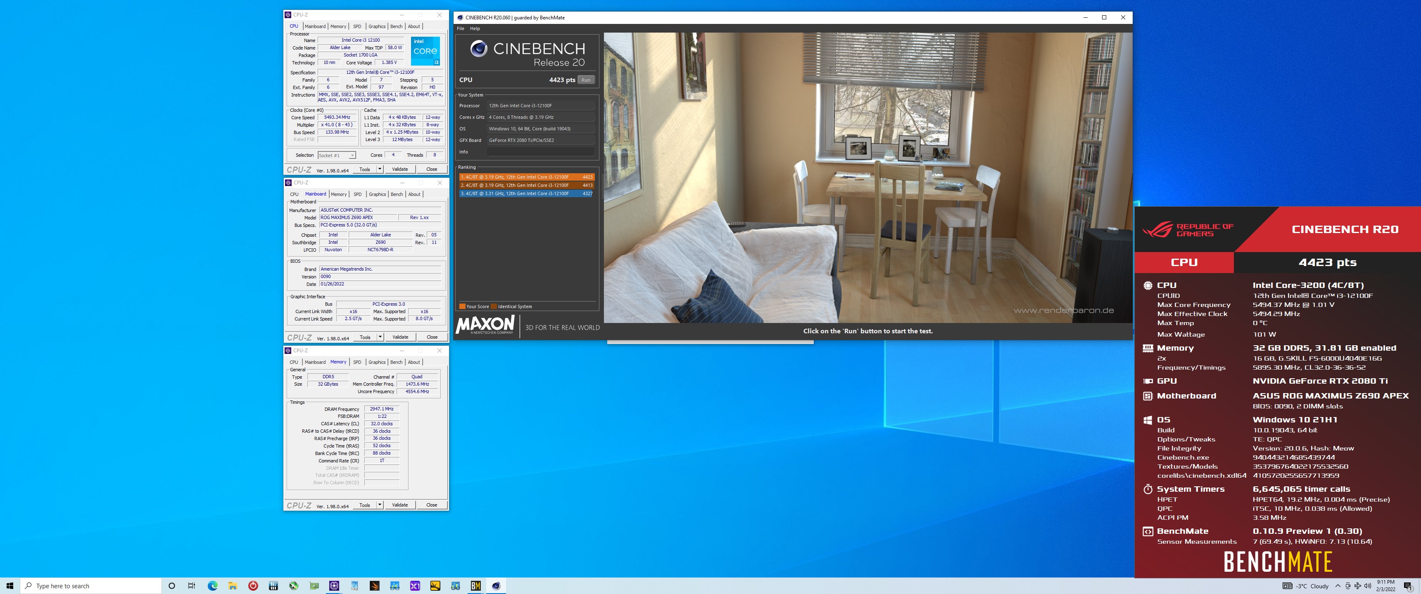The image size is (1421, 594).
Task: Switch to CPU tab in bottom CPU-Z window
Action: pyautogui.click(x=294, y=362)
